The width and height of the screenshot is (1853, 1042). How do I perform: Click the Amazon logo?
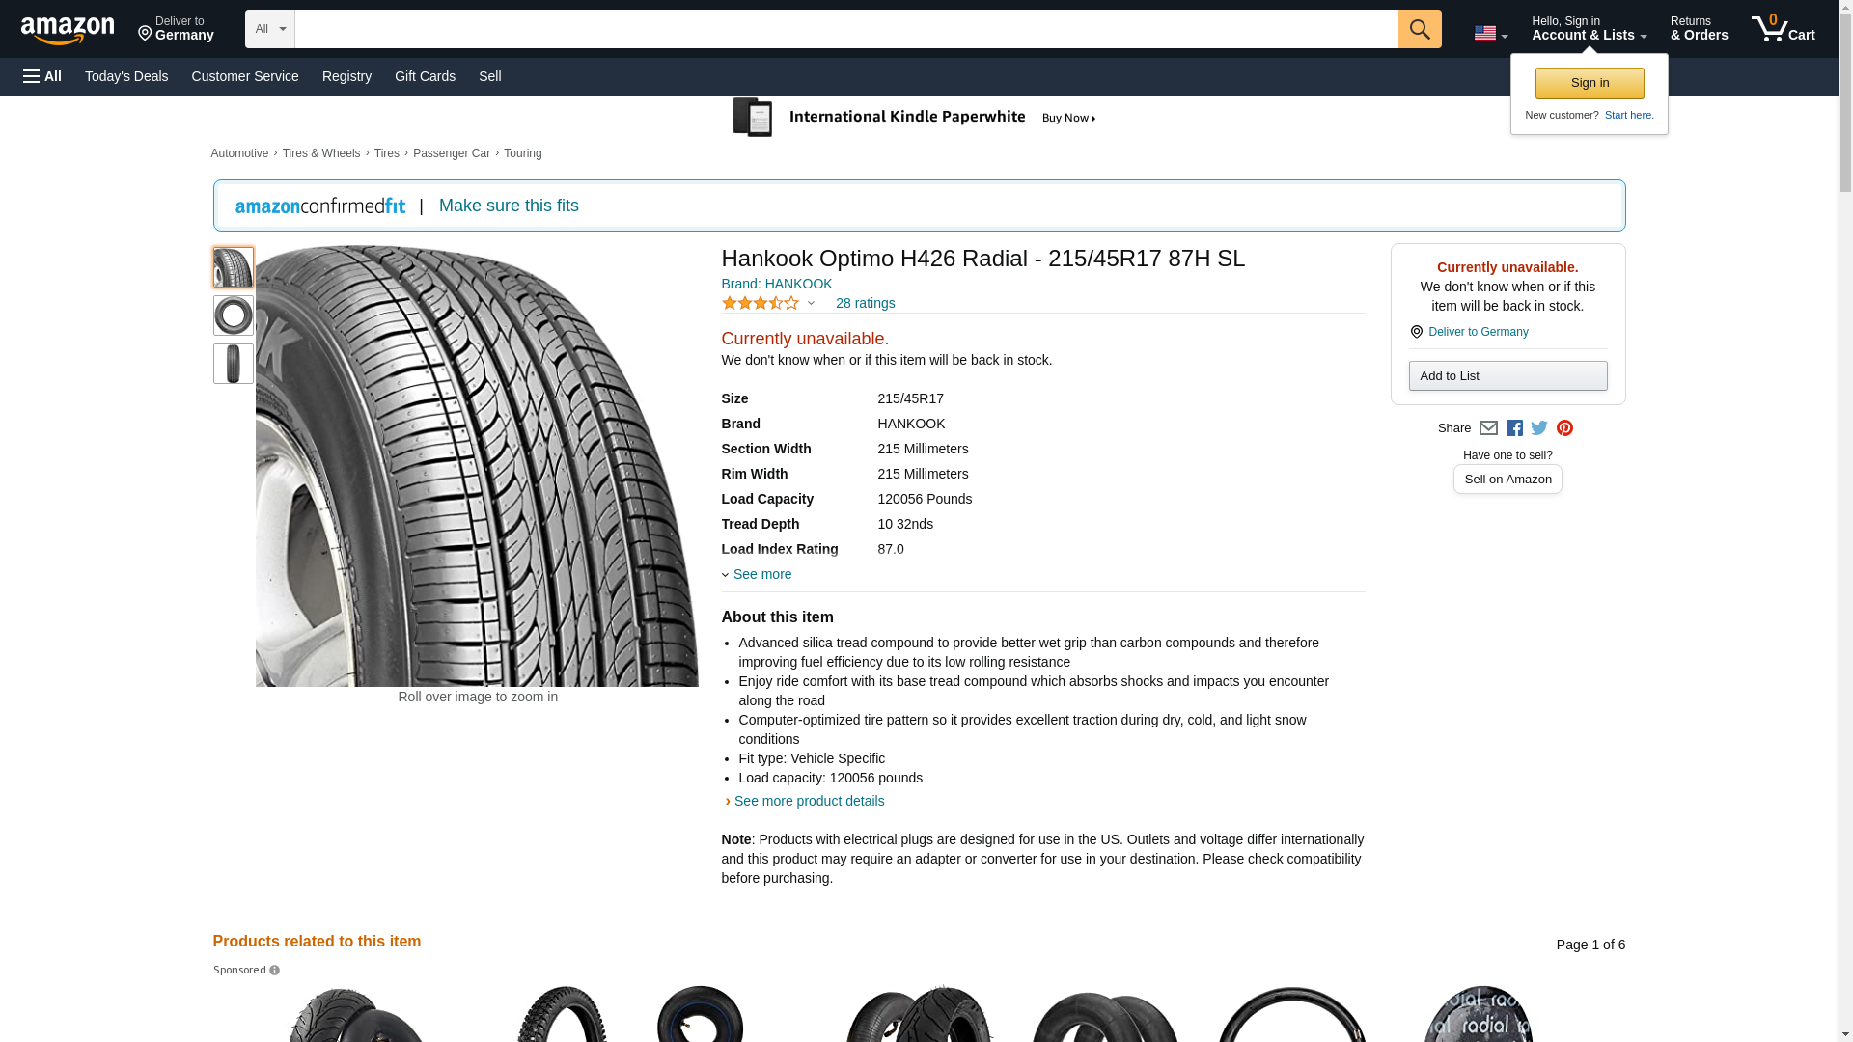68,30
